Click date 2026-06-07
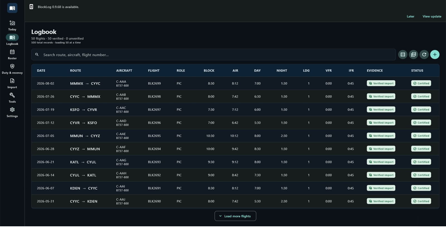 click(x=45, y=188)
